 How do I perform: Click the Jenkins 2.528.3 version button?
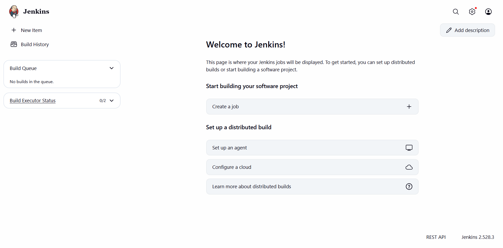click(478, 237)
